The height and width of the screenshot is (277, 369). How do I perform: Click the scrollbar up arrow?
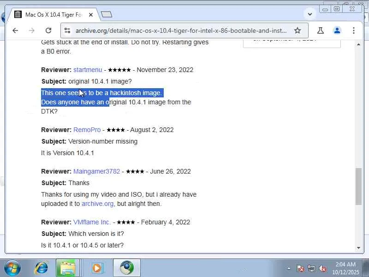[358, 44]
